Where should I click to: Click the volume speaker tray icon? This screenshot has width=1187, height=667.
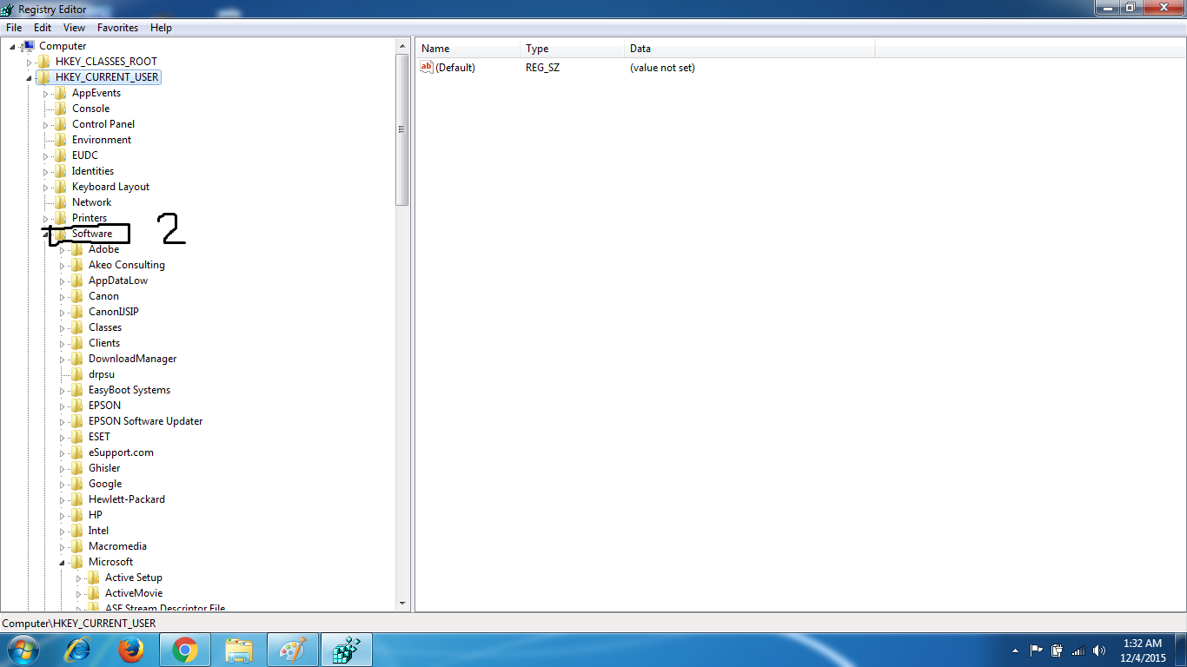(x=1099, y=650)
